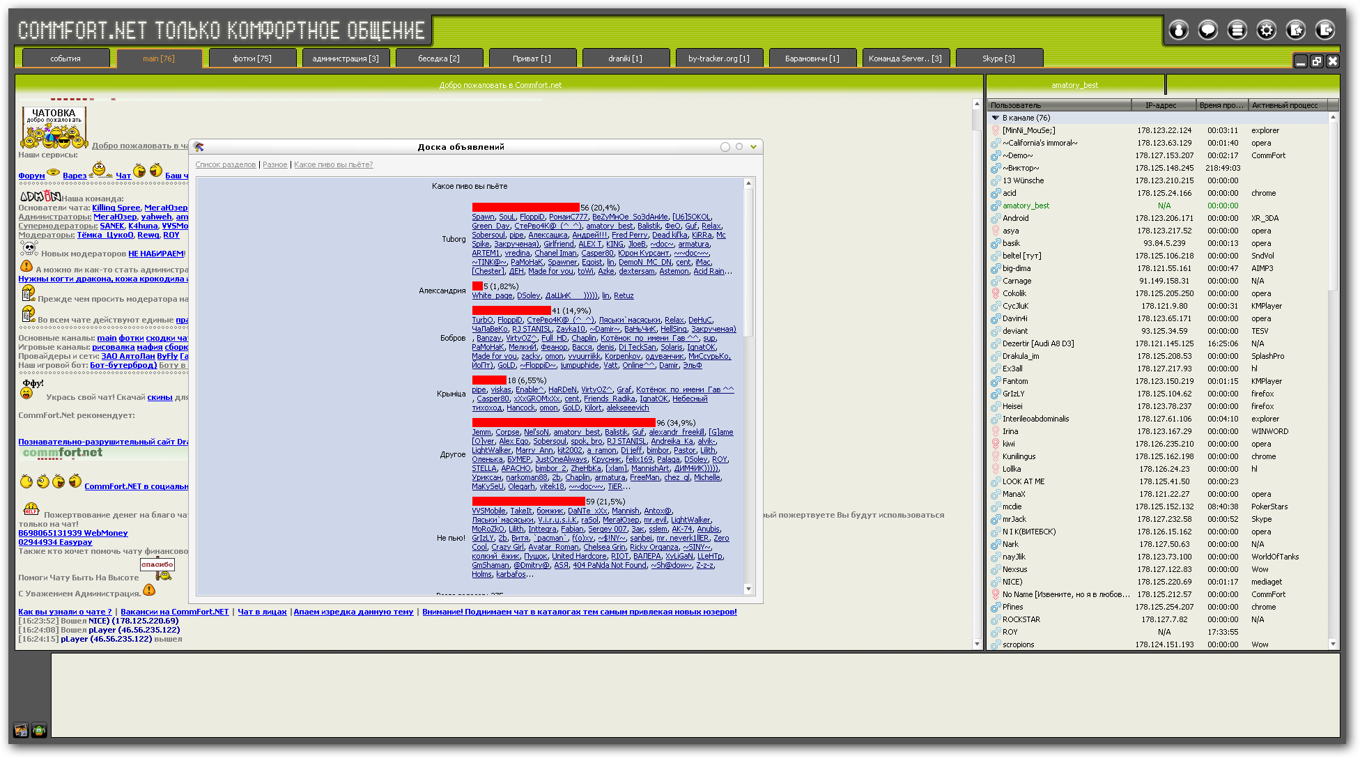
Task: Click inside the message input field
Action: [x=695, y=694]
